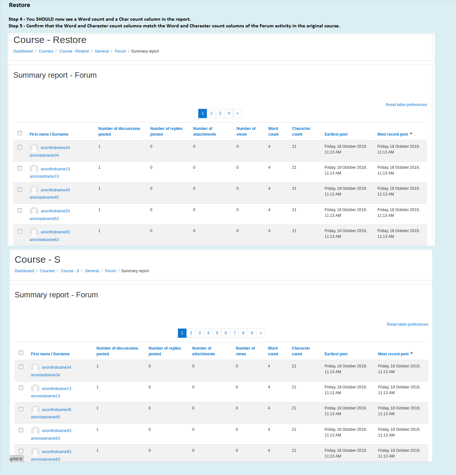Sort by Number of replies posted in Restore table
456x475 pixels.
click(x=166, y=131)
